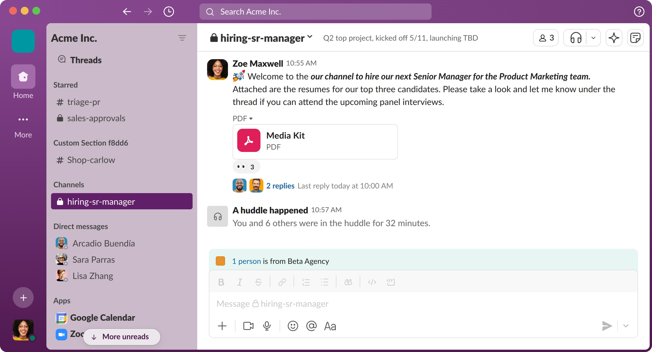Open the Google Calendar app
This screenshot has height=352, width=652.
click(122, 317)
